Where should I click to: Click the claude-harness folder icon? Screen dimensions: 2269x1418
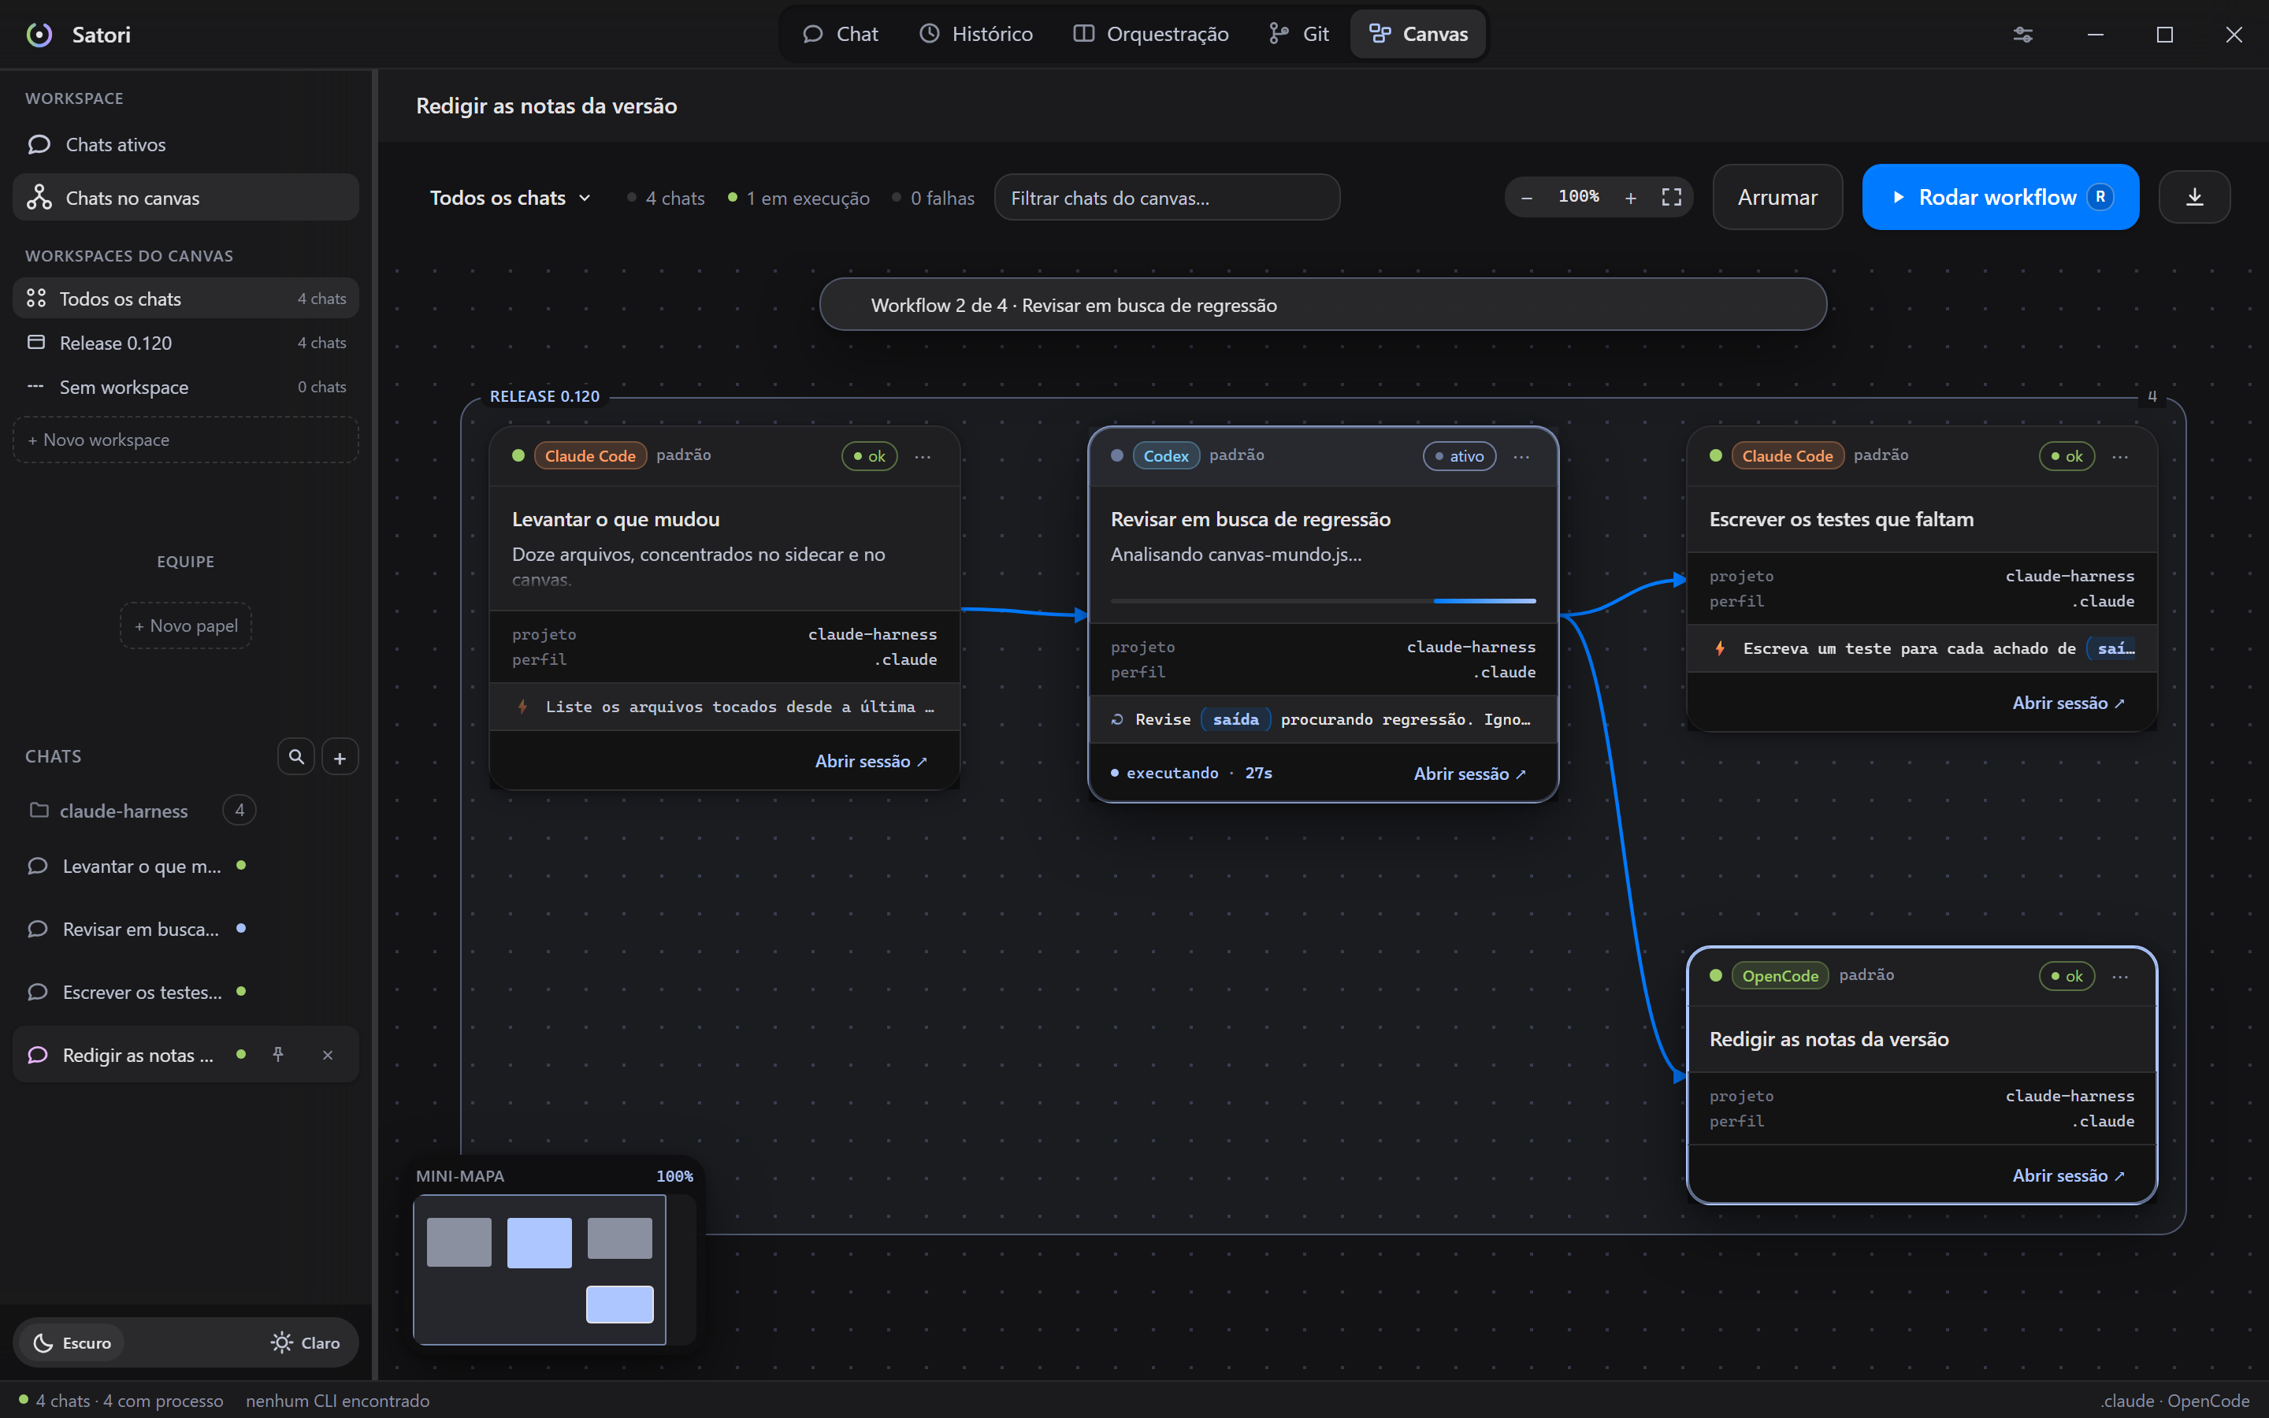tap(39, 811)
